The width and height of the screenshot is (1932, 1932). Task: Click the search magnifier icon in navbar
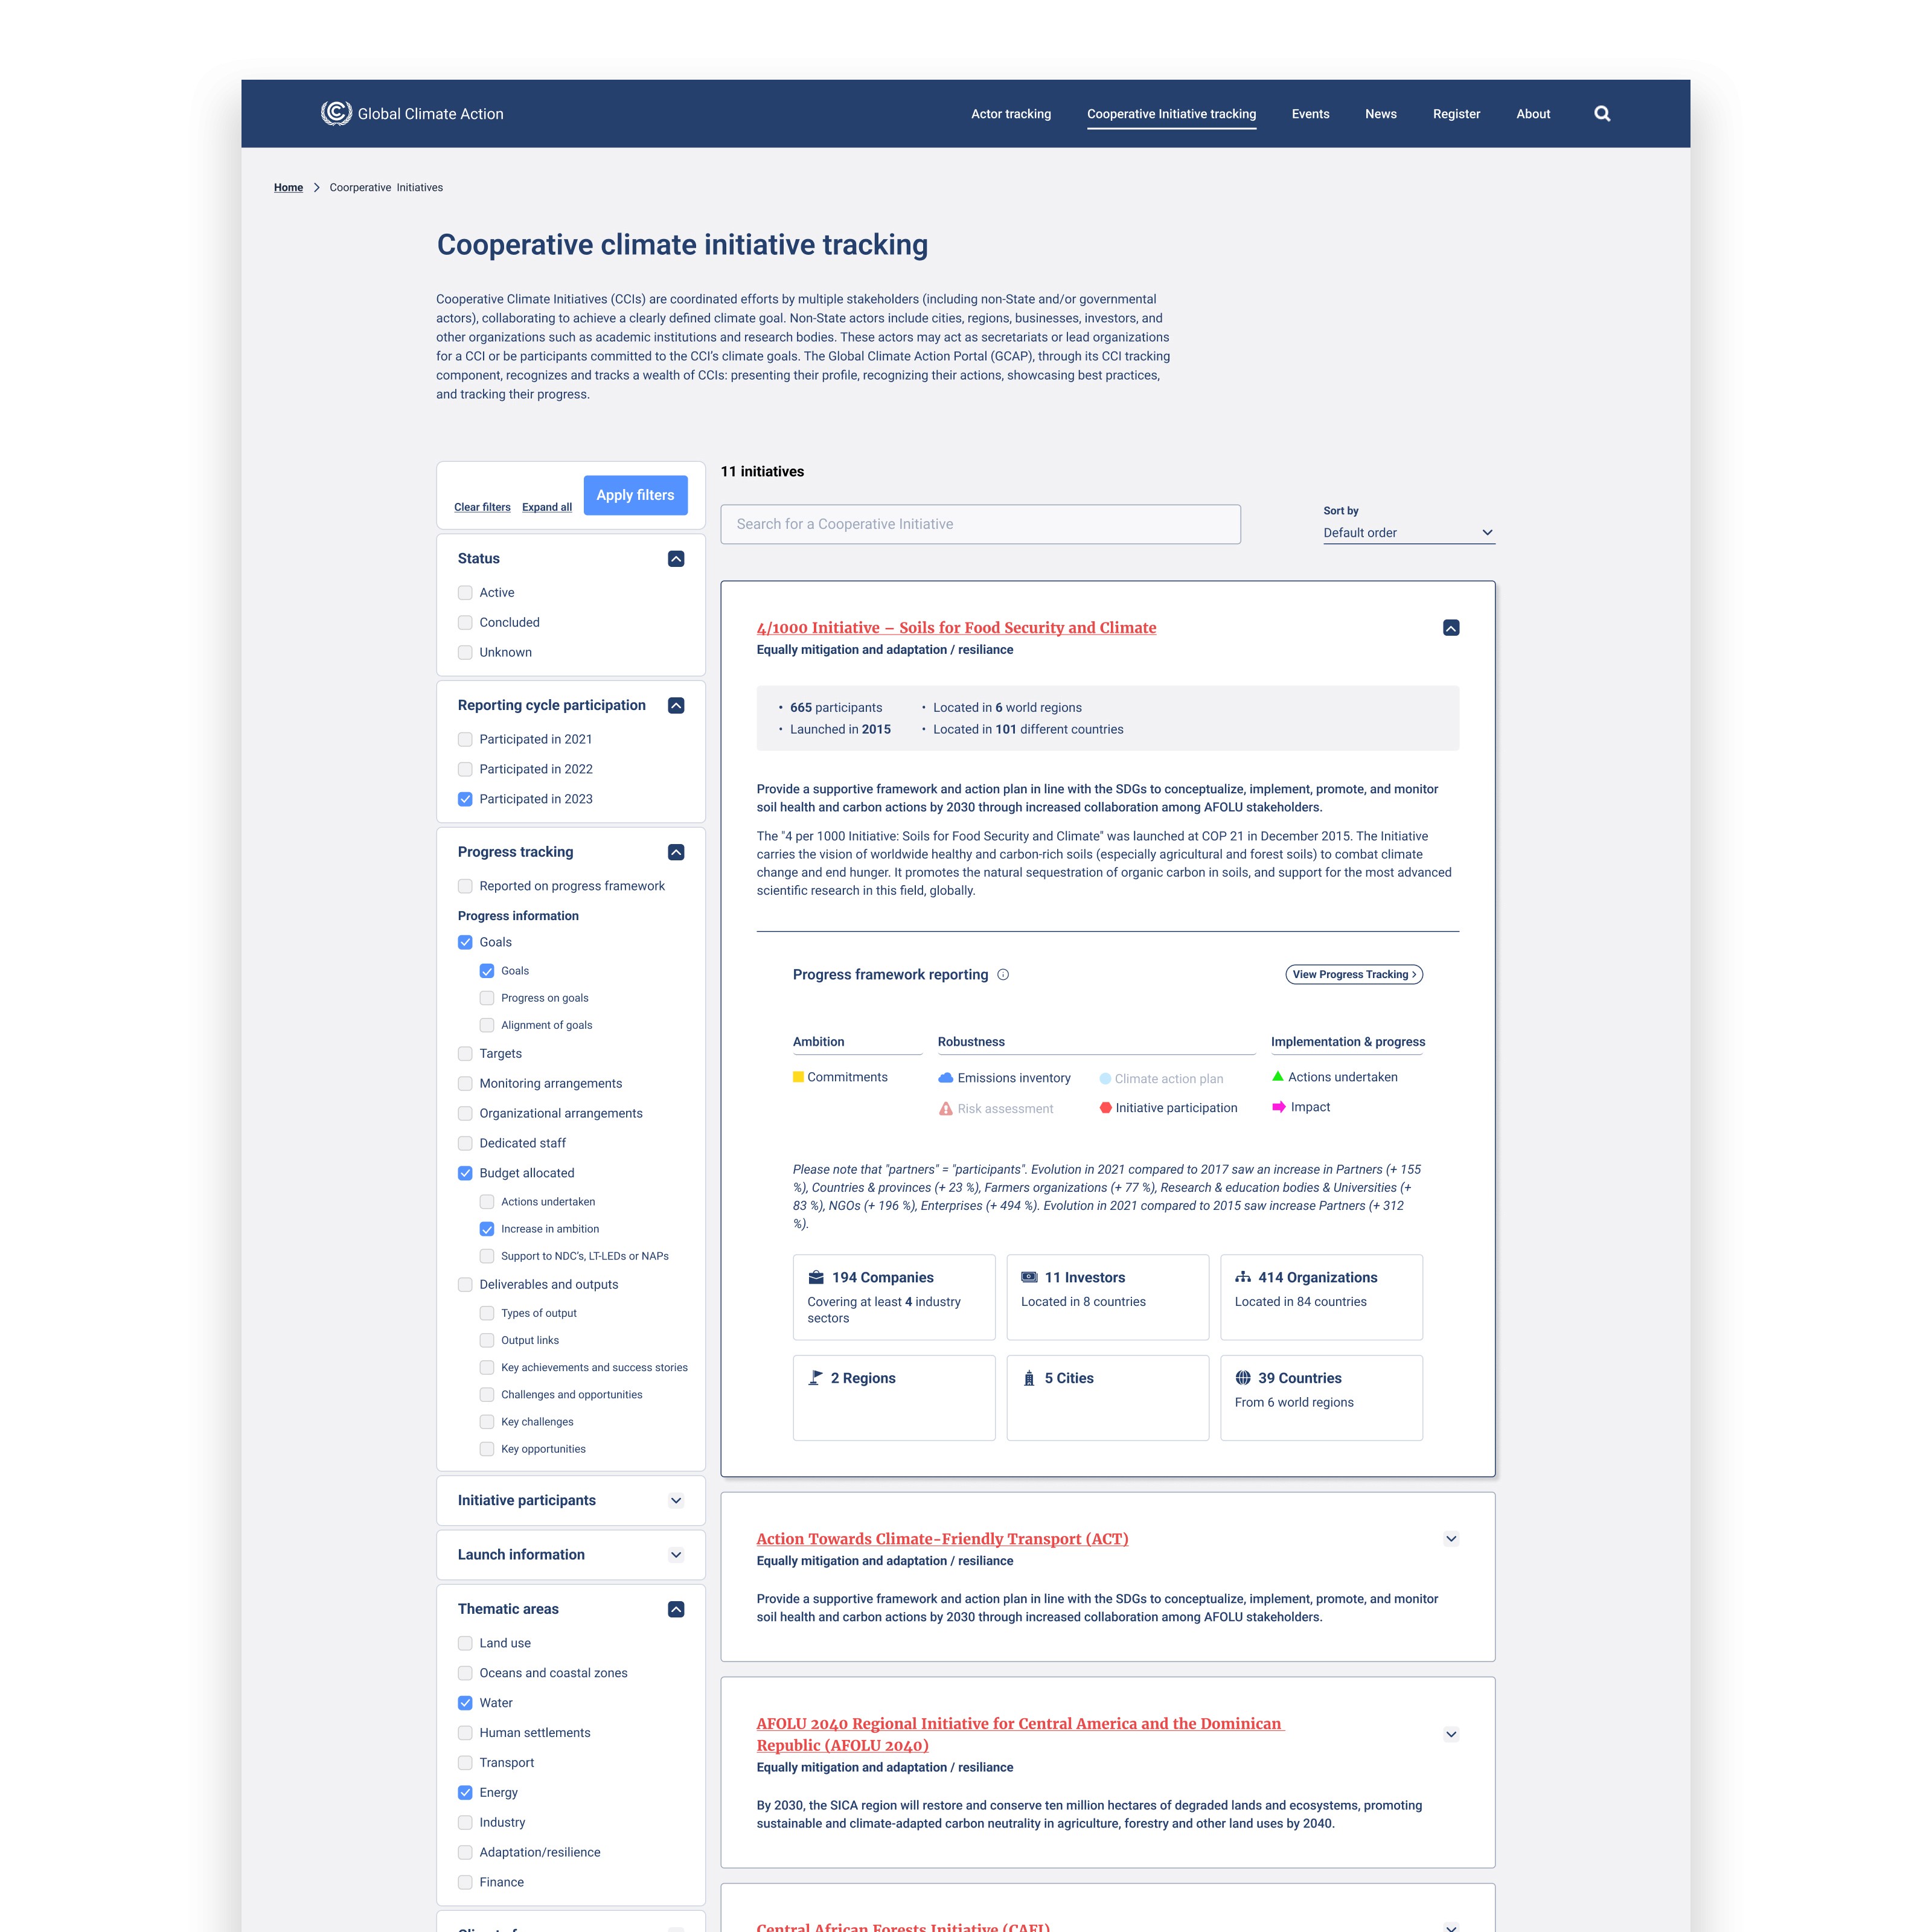pos(1601,114)
